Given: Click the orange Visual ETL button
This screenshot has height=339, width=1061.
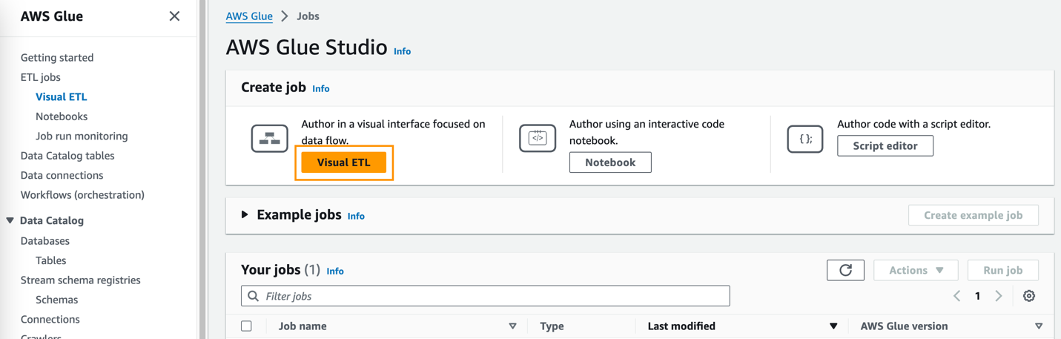Looking at the screenshot, I should (x=344, y=162).
